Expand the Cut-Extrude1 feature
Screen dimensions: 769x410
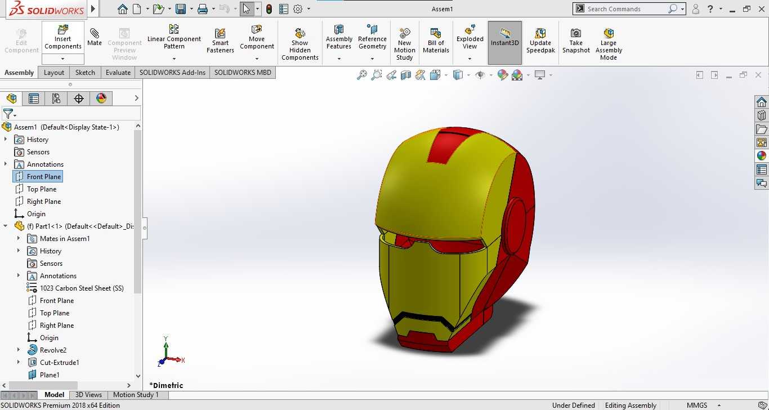point(19,362)
